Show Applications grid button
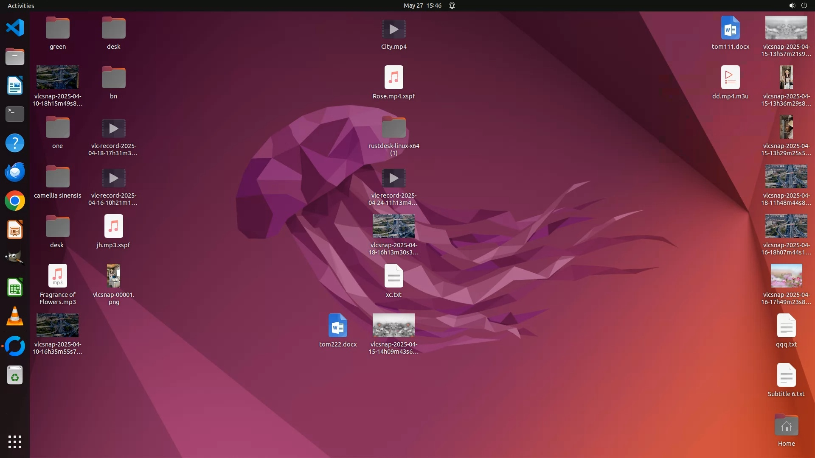The width and height of the screenshot is (815, 458). pyautogui.click(x=15, y=442)
